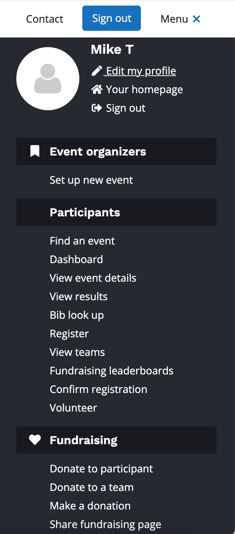The height and width of the screenshot is (534, 235).
Task: Open Find an event
Action: [x=82, y=241]
